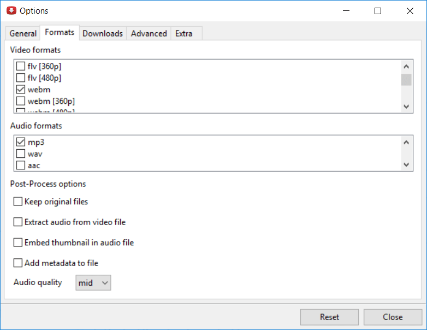
Task: Tick Extract audio from video file
Action: 18,222
